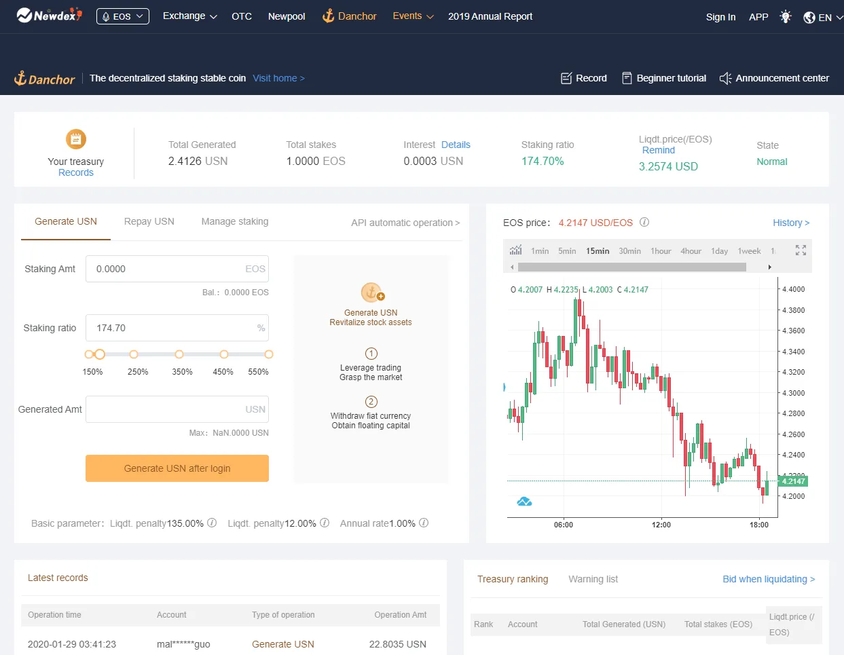The width and height of the screenshot is (844, 655).
Task: Open the 2019 Annual Report
Action: (490, 16)
